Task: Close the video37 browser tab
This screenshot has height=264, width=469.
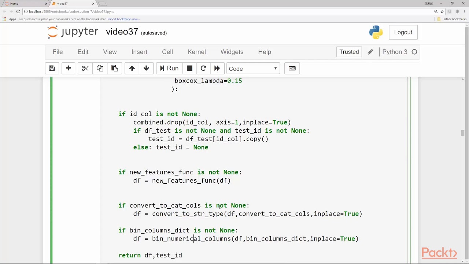Action: pos(93,4)
